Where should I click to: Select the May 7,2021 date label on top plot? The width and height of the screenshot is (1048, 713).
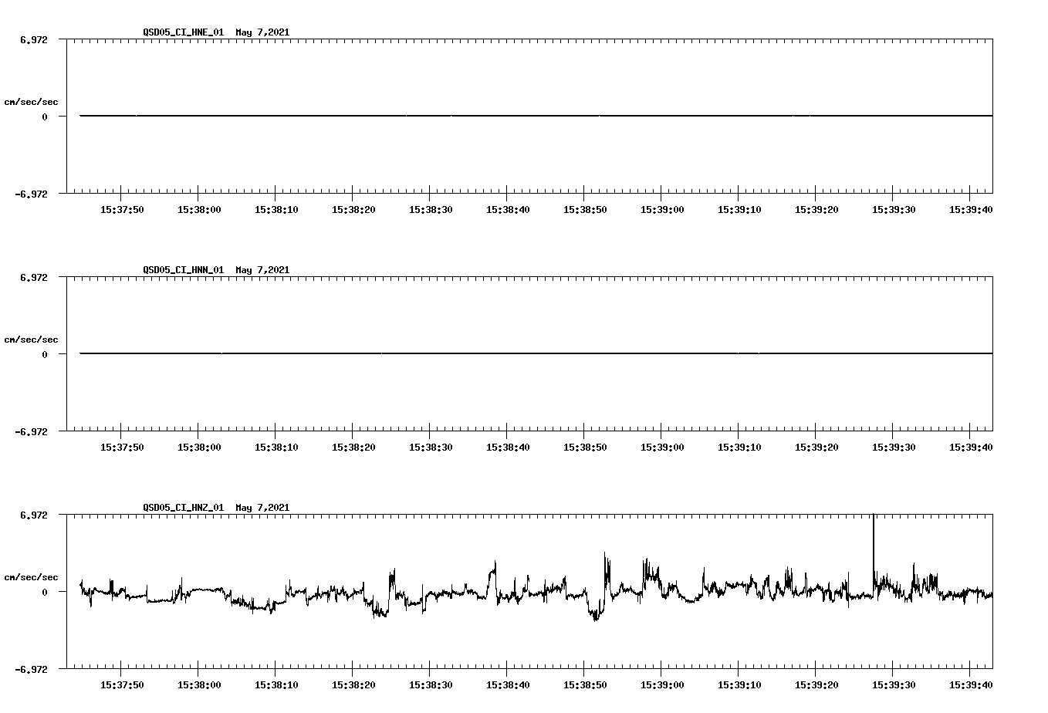point(262,32)
